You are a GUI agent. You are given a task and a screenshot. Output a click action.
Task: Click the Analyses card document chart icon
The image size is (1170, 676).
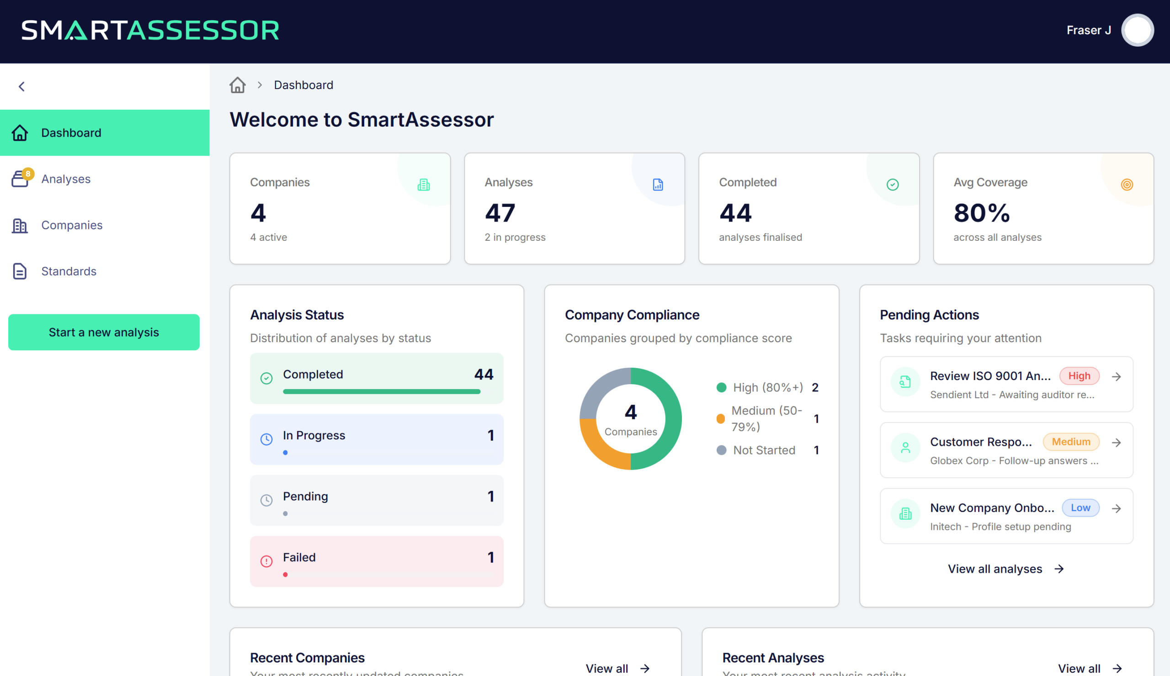pyautogui.click(x=657, y=185)
